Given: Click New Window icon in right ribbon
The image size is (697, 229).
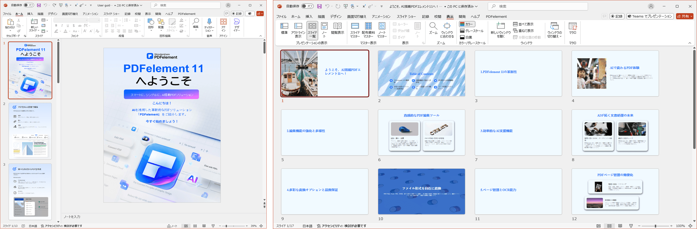Looking at the screenshot, I should (501, 26).
